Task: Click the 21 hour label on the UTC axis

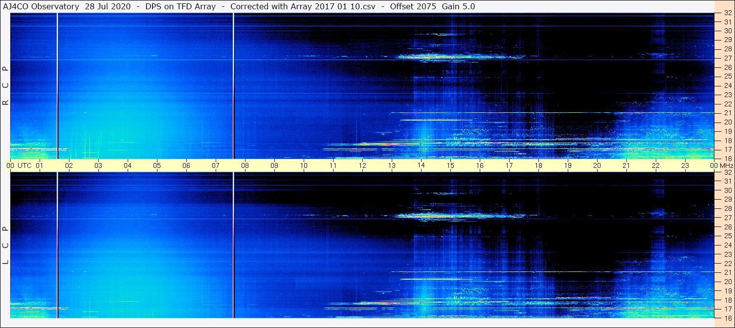Action: click(626, 165)
